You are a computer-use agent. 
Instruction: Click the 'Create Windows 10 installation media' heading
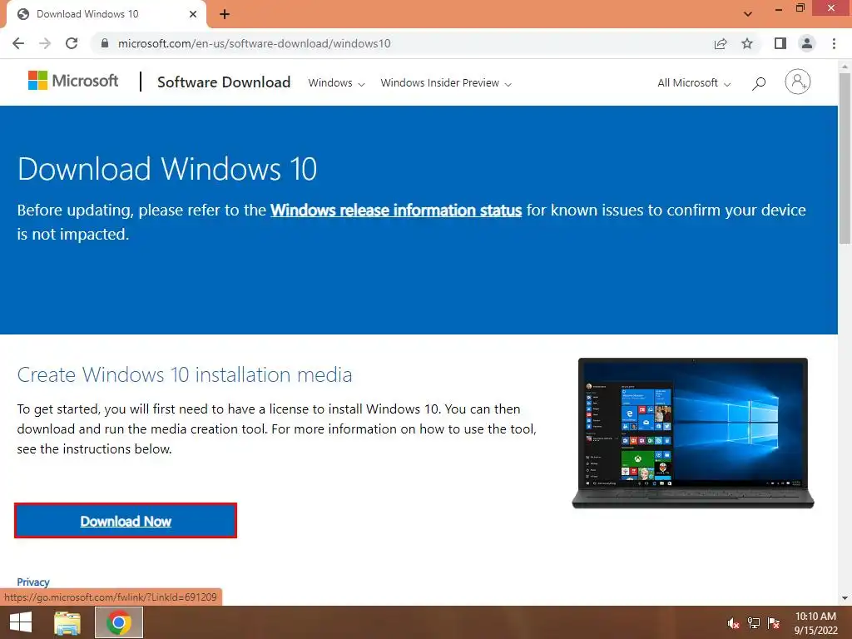tap(185, 375)
